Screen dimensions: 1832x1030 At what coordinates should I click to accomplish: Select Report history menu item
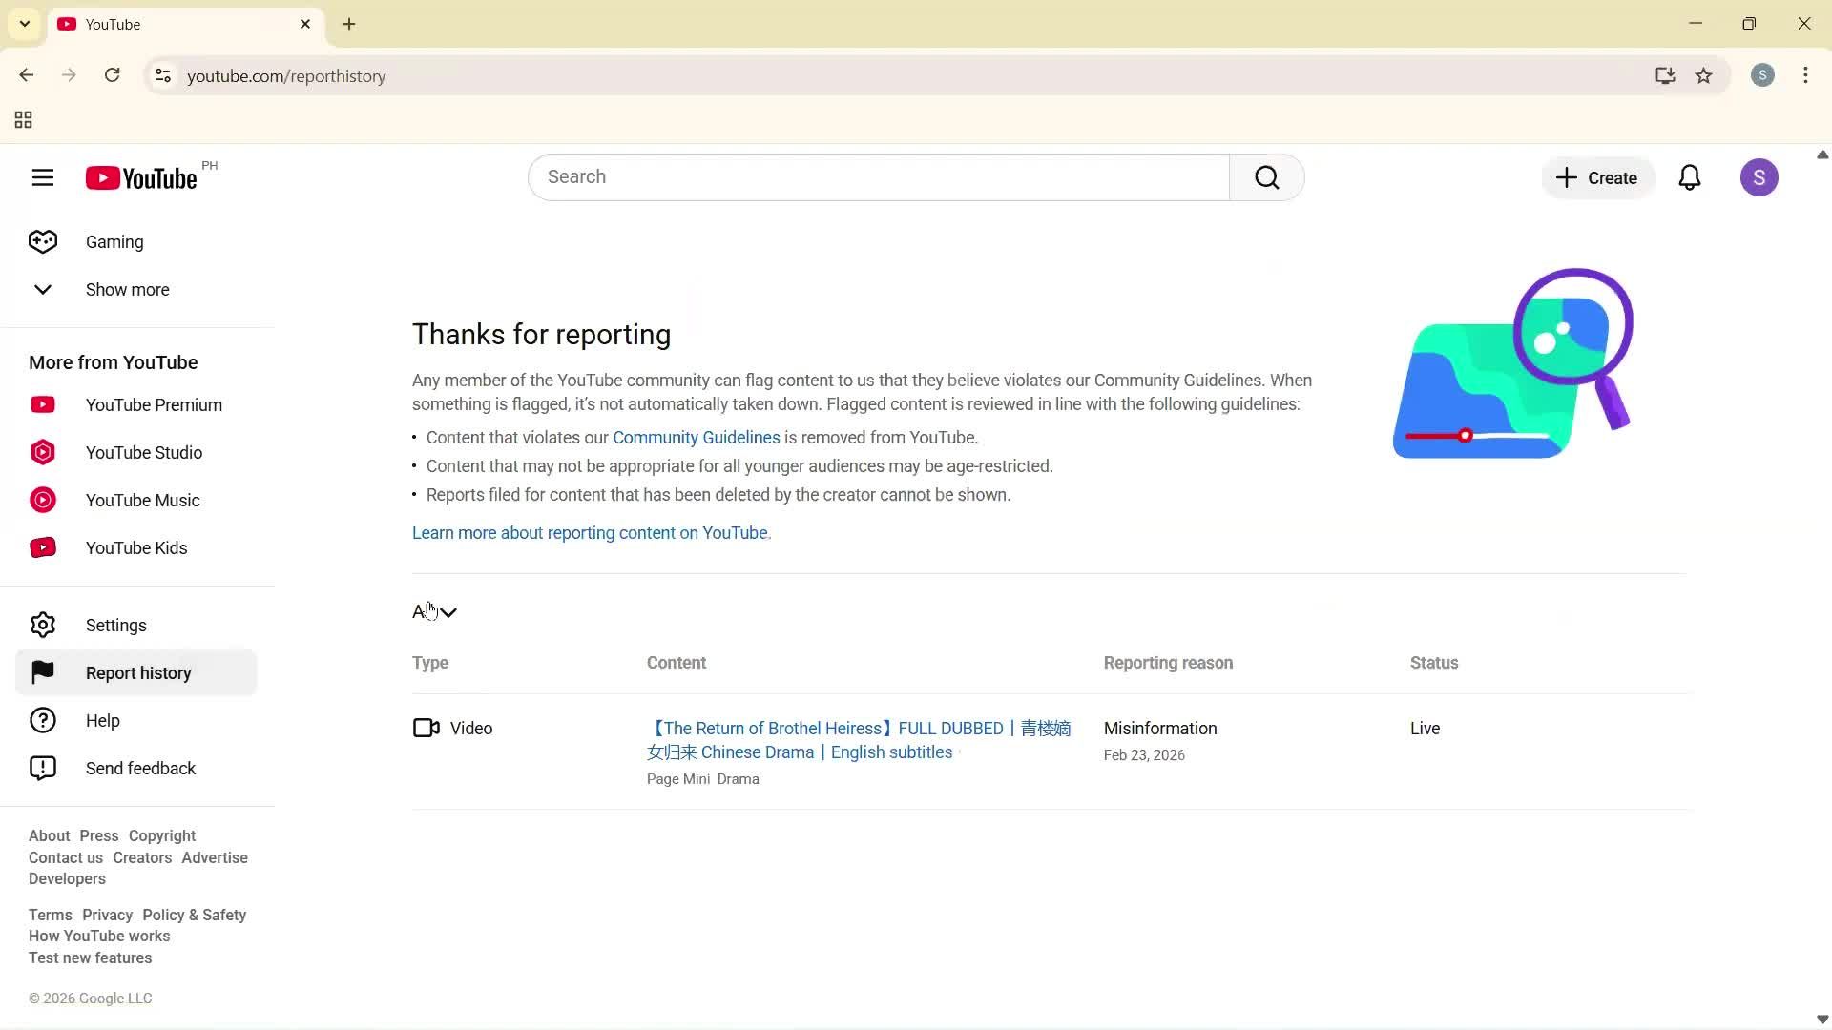(138, 672)
